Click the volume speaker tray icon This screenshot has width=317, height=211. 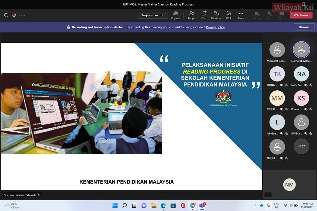(291, 205)
